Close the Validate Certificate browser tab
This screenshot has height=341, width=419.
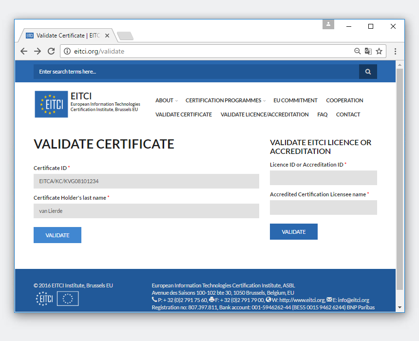click(x=107, y=36)
